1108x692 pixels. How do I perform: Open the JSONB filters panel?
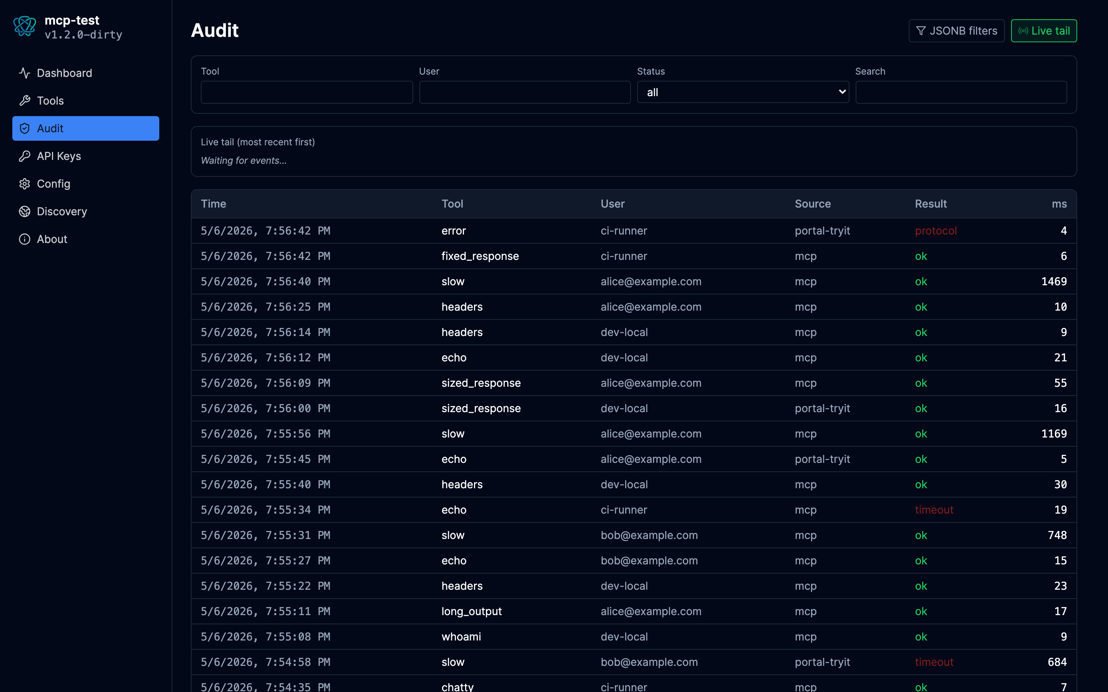(x=956, y=31)
